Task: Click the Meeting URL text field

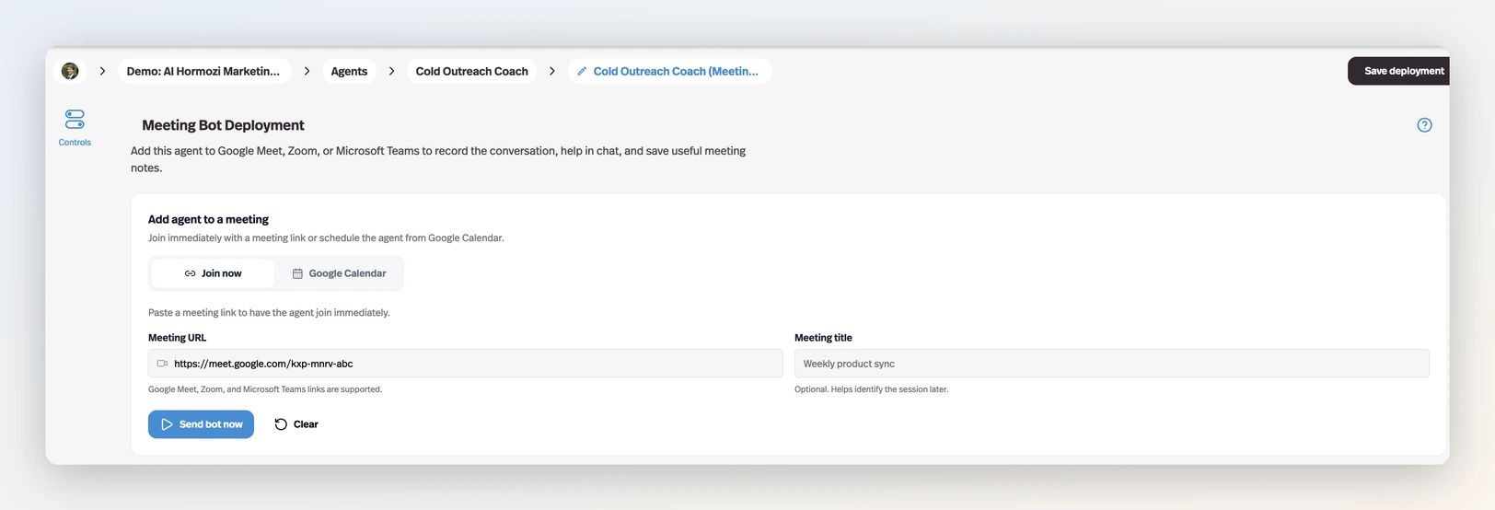Action: pos(465,364)
